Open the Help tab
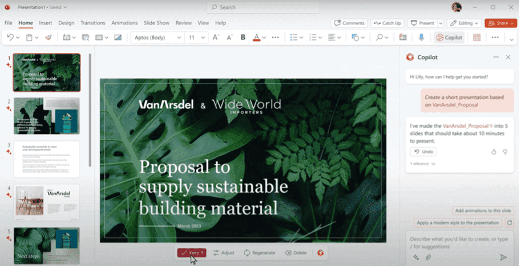 click(x=221, y=23)
